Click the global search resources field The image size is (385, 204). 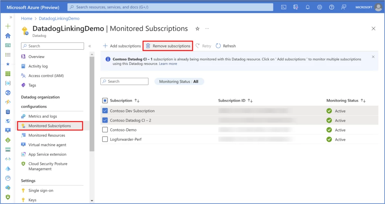coord(170,7)
